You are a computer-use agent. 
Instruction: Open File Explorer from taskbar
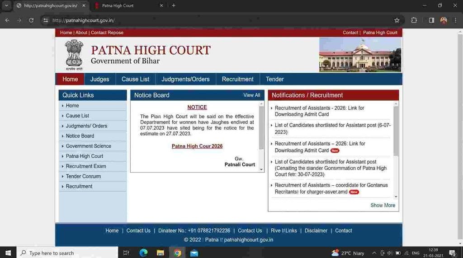pyautogui.click(x=161, y=253)
